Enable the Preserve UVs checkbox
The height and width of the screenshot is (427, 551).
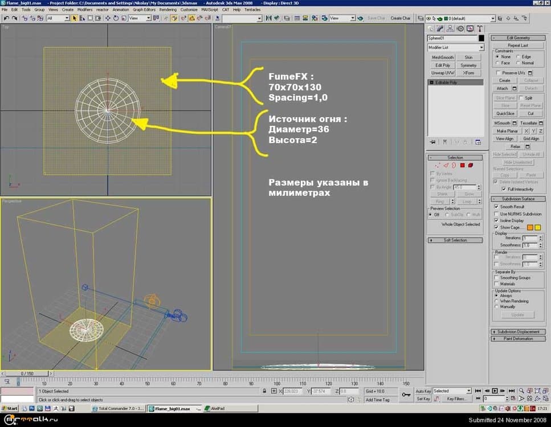point(499,73)
